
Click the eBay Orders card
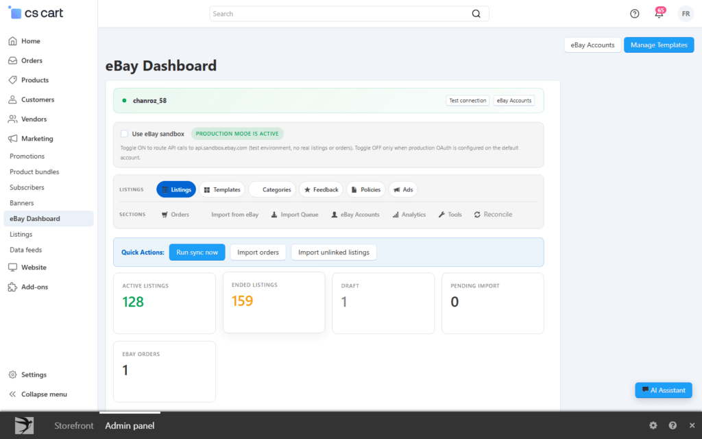point(165,372)
